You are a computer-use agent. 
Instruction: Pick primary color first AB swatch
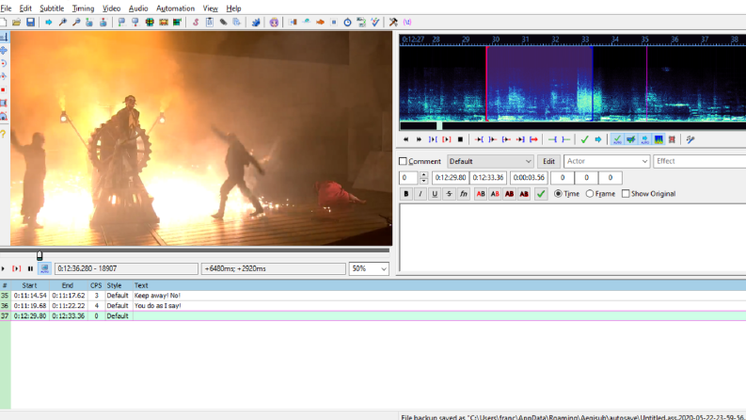[x=481, y=194]
